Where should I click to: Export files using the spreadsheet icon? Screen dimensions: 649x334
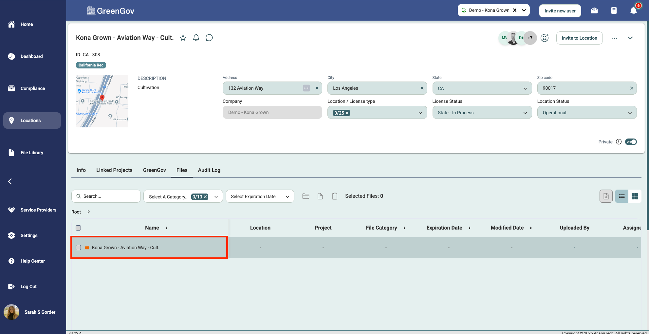click(606, 196)
